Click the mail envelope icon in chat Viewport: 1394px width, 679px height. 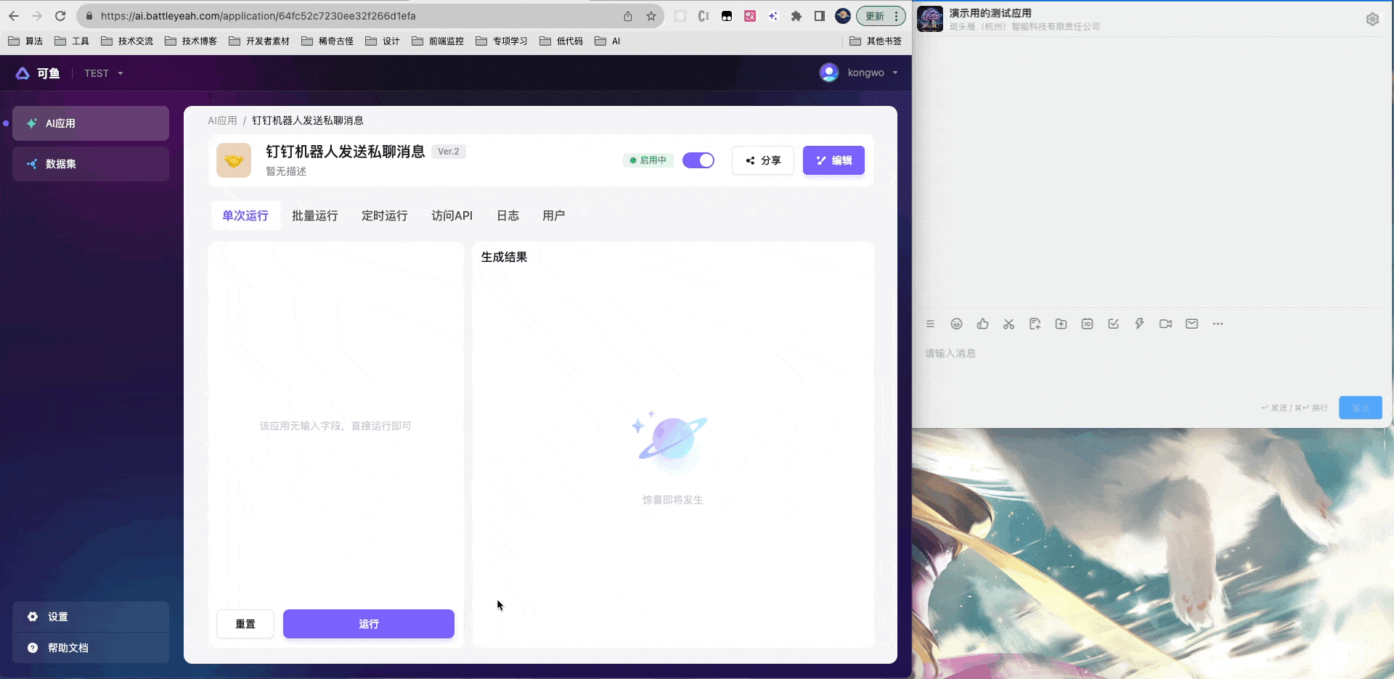pyautogui.click(x=1191, y=324)
